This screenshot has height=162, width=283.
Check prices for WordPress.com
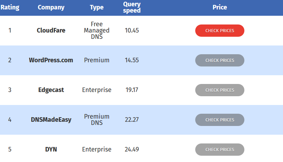[x=219, y=60]
